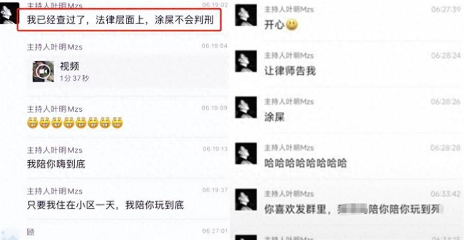
Task: Select the 让律师告我 message text
Action: pos(290,71)
